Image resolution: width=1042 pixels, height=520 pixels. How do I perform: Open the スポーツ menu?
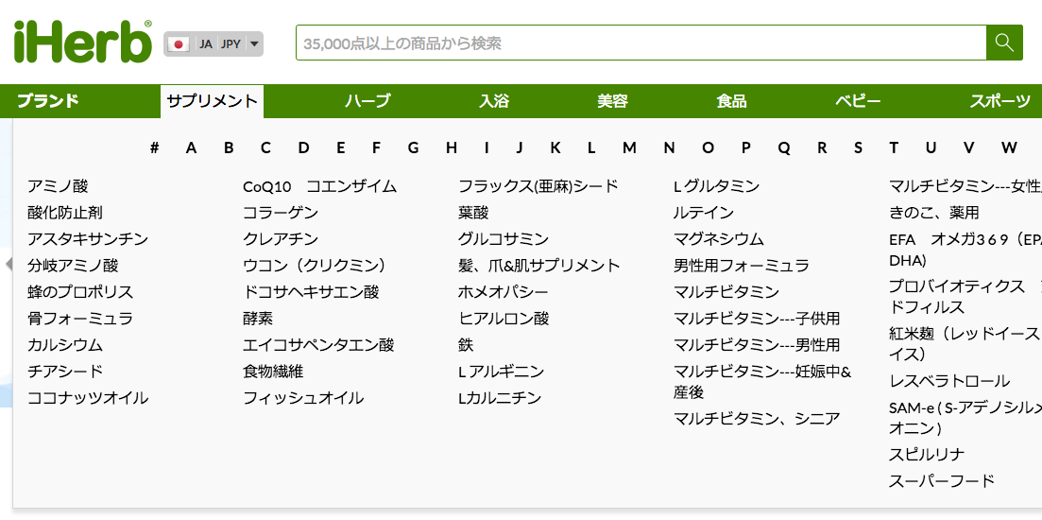[1000, 101]
